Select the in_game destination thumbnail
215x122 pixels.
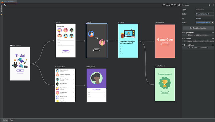click(x=128, y=41)
